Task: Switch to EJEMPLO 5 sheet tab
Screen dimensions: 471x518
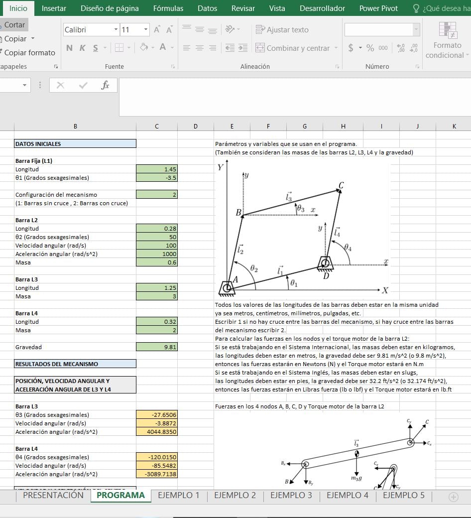Action: (x=404, y=495)
